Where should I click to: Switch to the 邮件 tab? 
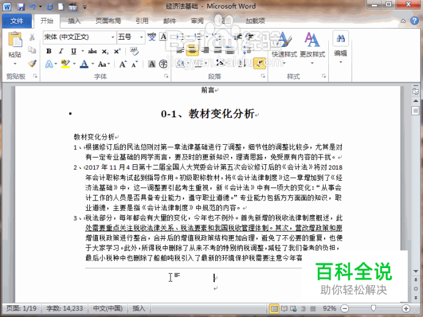[x=170, y=21]
